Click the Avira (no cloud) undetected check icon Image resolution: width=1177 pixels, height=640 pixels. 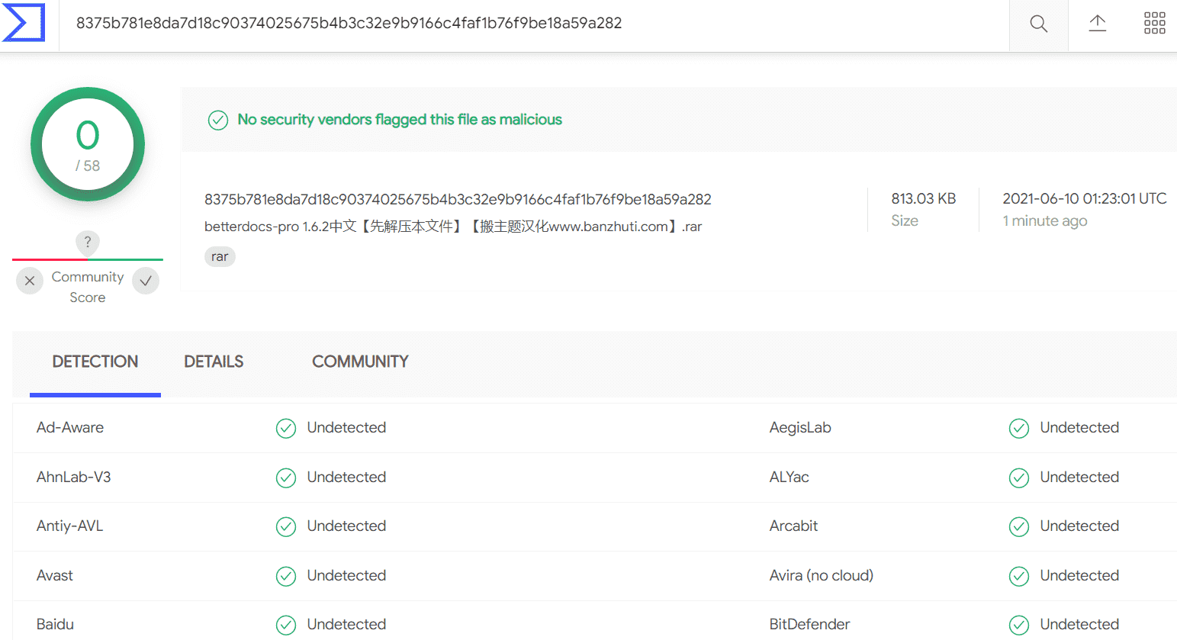tap(1019, 577)
